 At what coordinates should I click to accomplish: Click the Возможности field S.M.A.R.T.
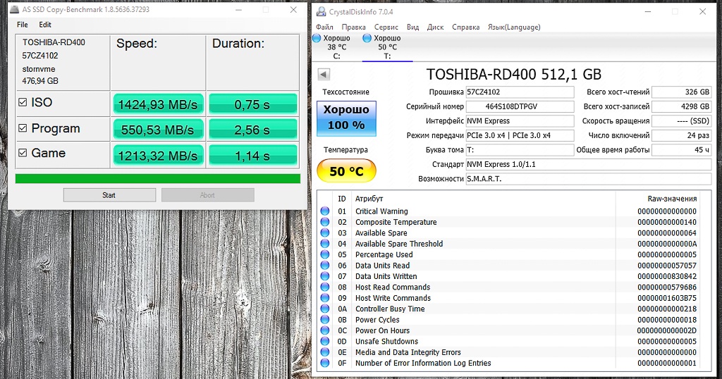589,179
